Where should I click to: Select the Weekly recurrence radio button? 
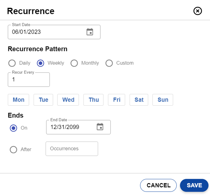[x=41, y=63]
